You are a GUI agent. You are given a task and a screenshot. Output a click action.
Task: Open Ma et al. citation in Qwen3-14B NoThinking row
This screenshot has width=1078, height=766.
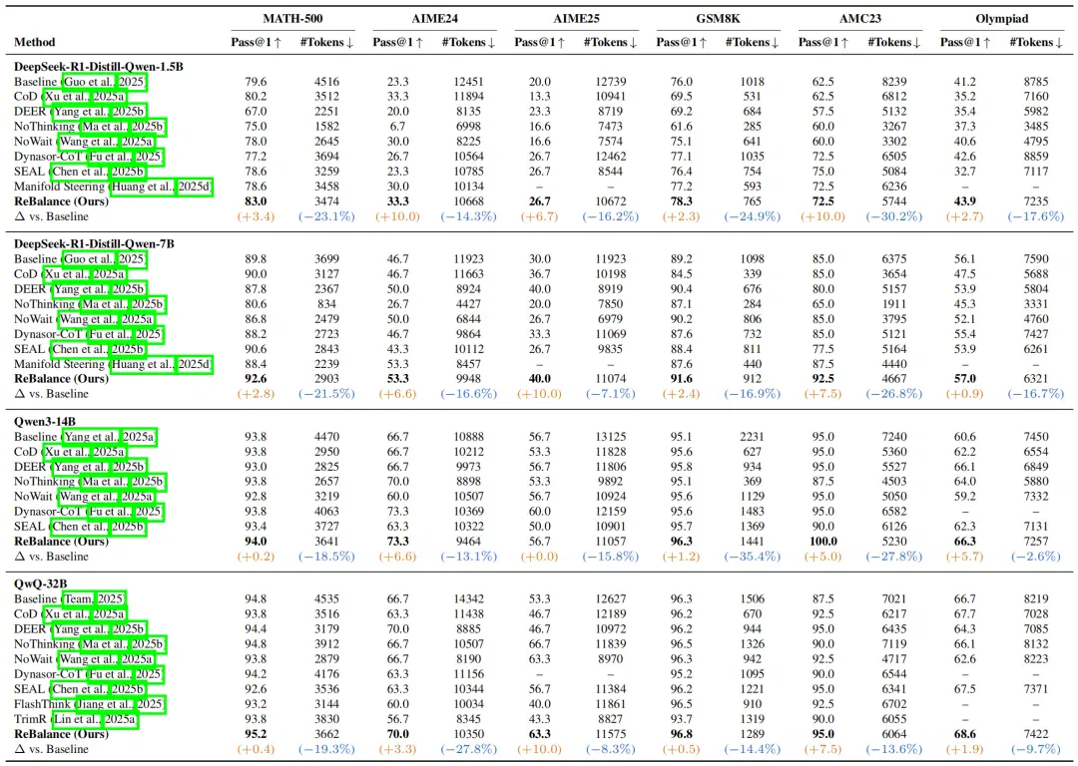pos(104,482)
